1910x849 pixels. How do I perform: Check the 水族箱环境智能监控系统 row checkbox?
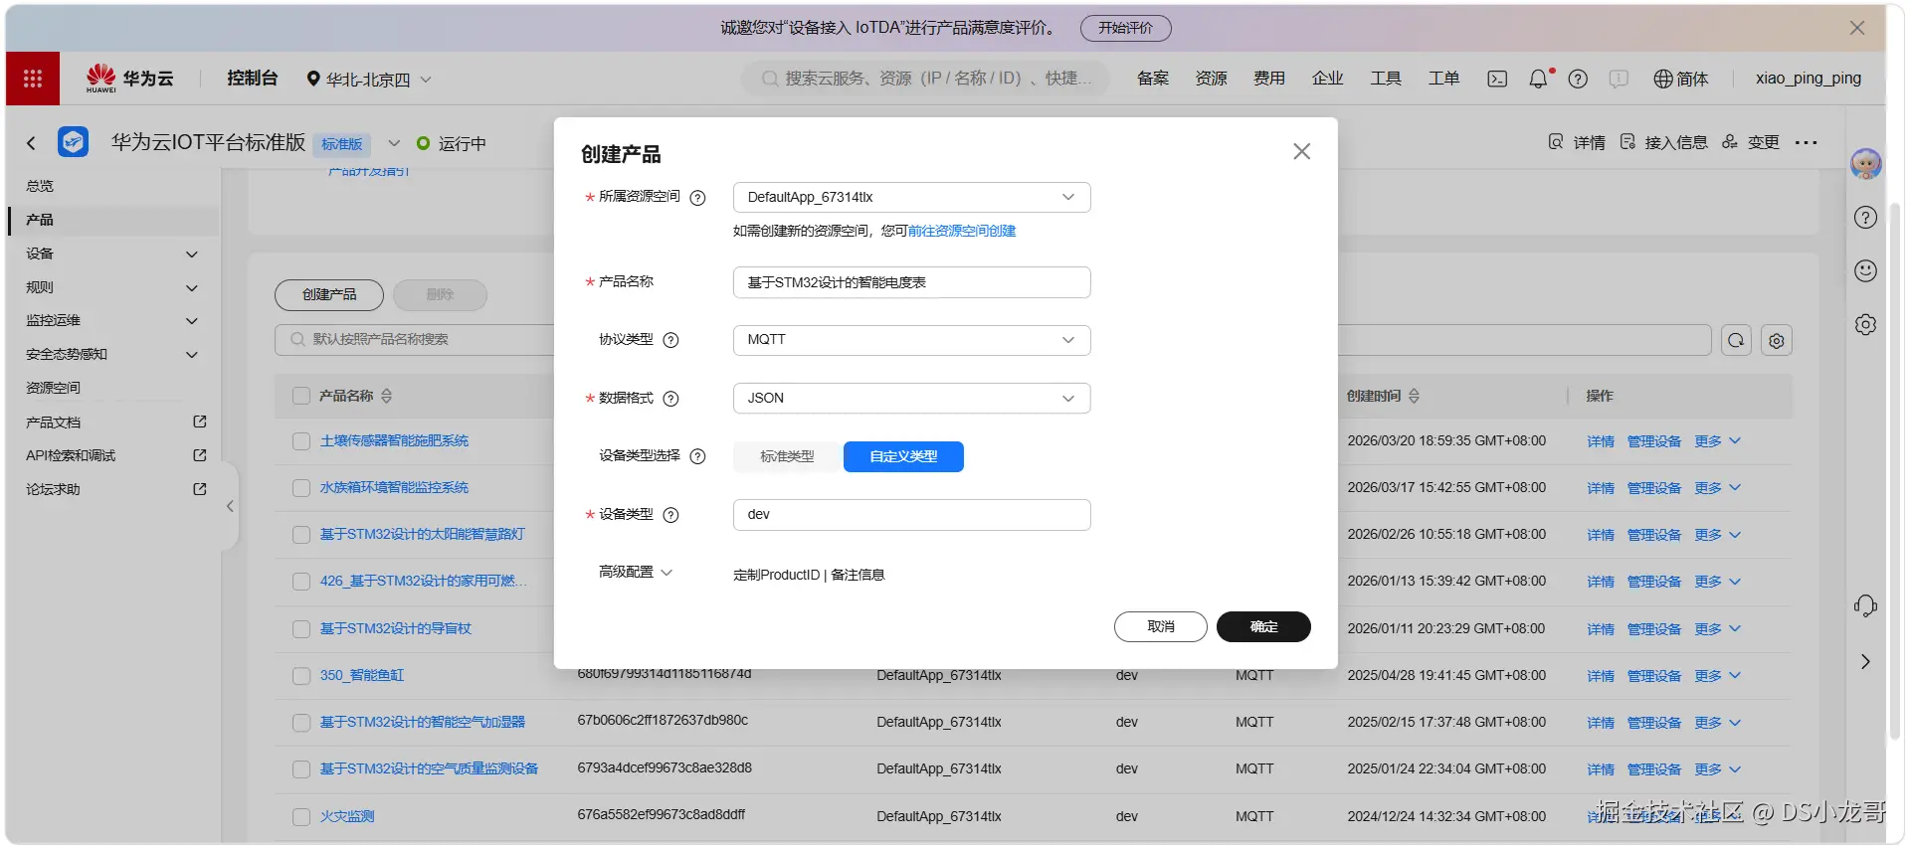point(301,488)
